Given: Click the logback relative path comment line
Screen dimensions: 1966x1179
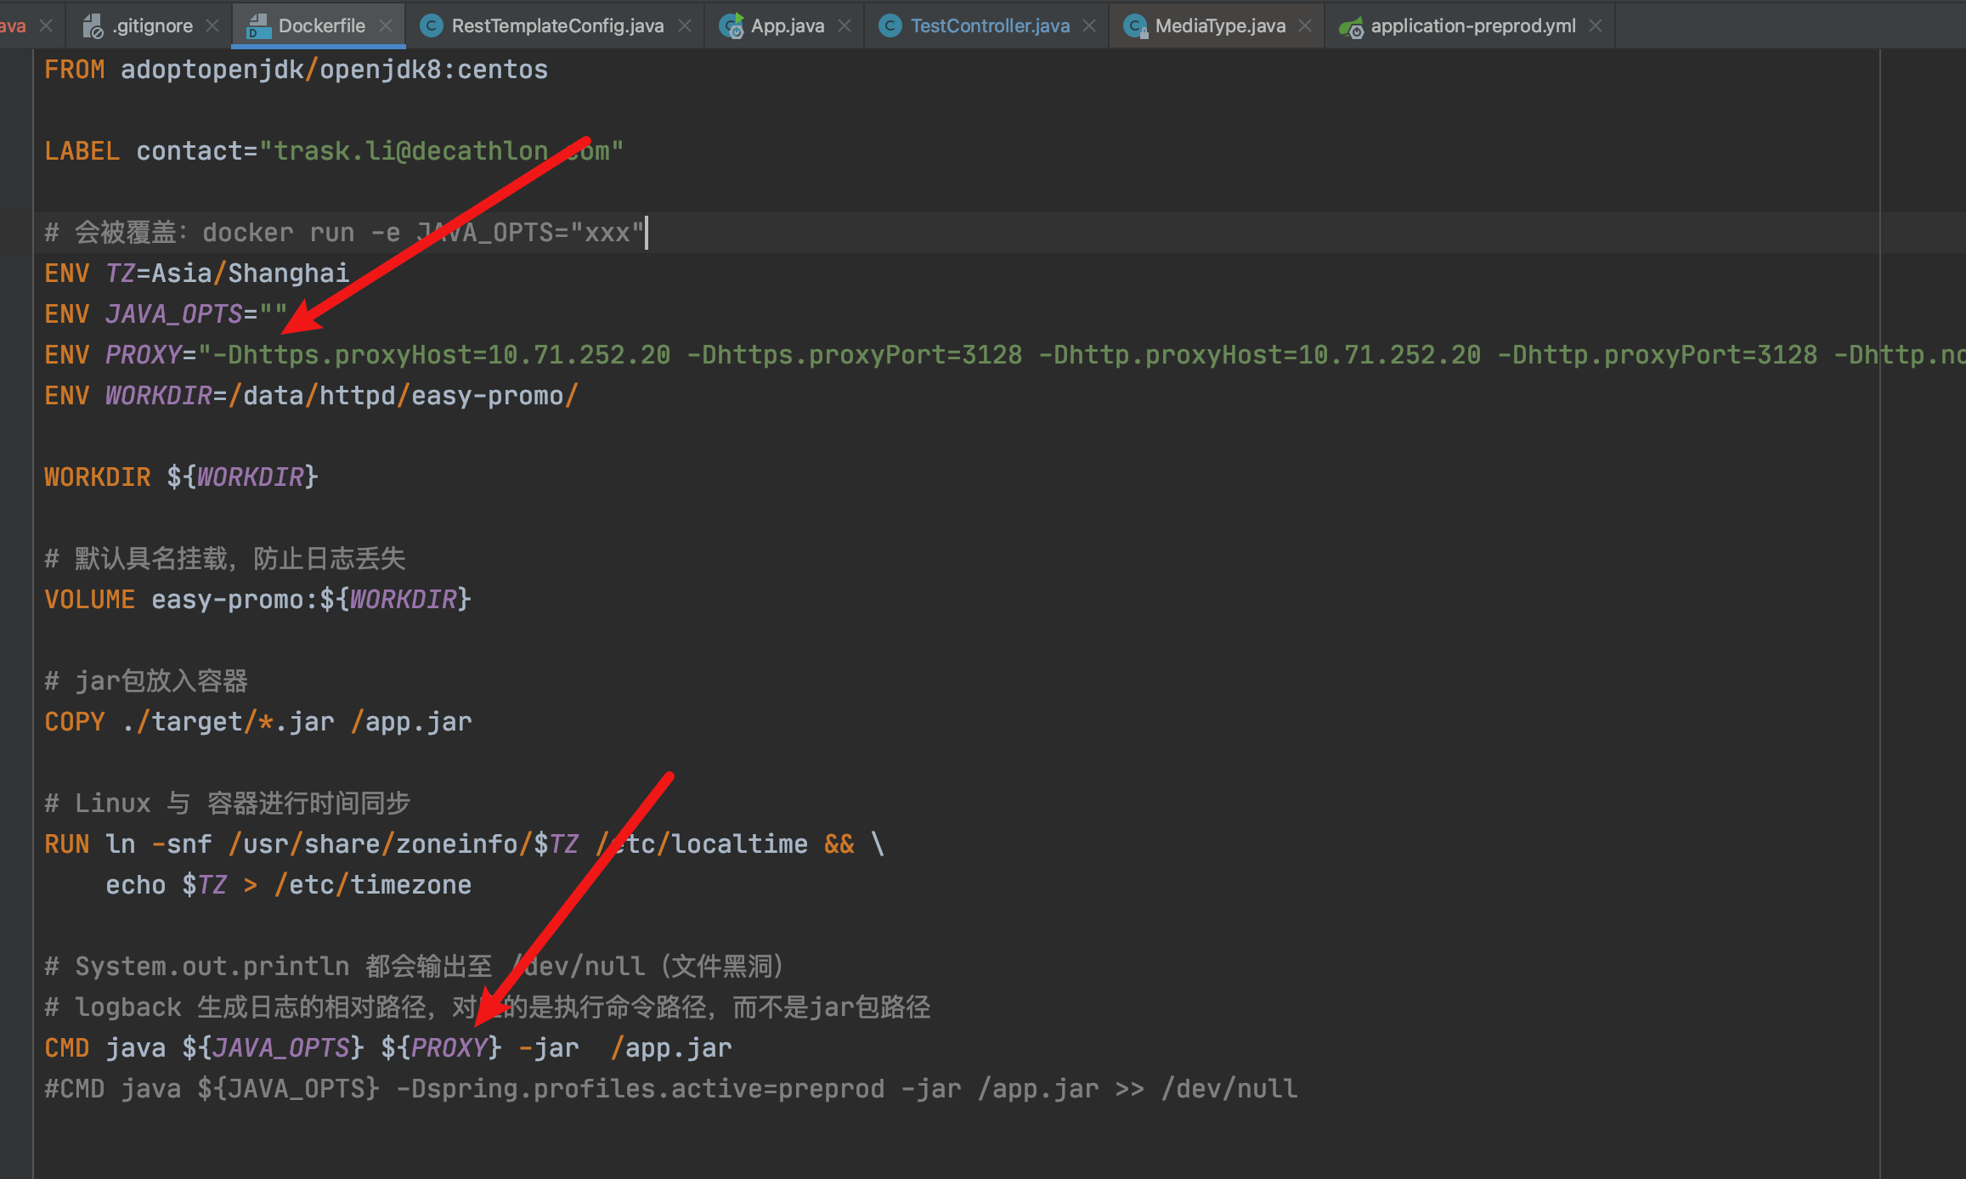Looking at the screenshot, I should [x=487, y=1007].
